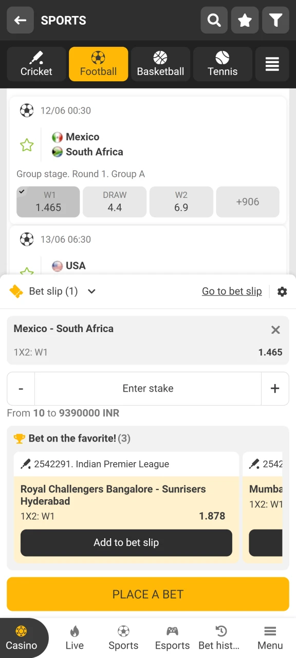The image size is (296, 658).
Task: Switch to the Basketball tab
Action: point(160,64)
